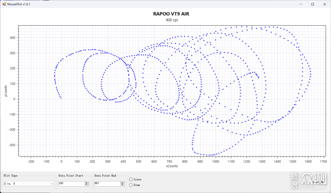This screenshot has height=193, width=331.
Task: Decrease the Data Point Start value with down arrow
Action: point(86,185)
